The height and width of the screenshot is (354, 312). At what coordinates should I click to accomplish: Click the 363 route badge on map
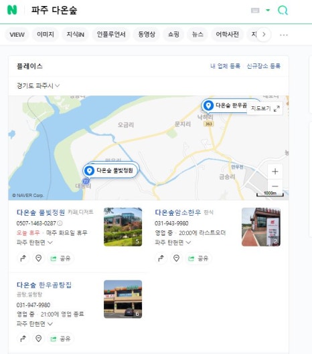pos(209,124)
